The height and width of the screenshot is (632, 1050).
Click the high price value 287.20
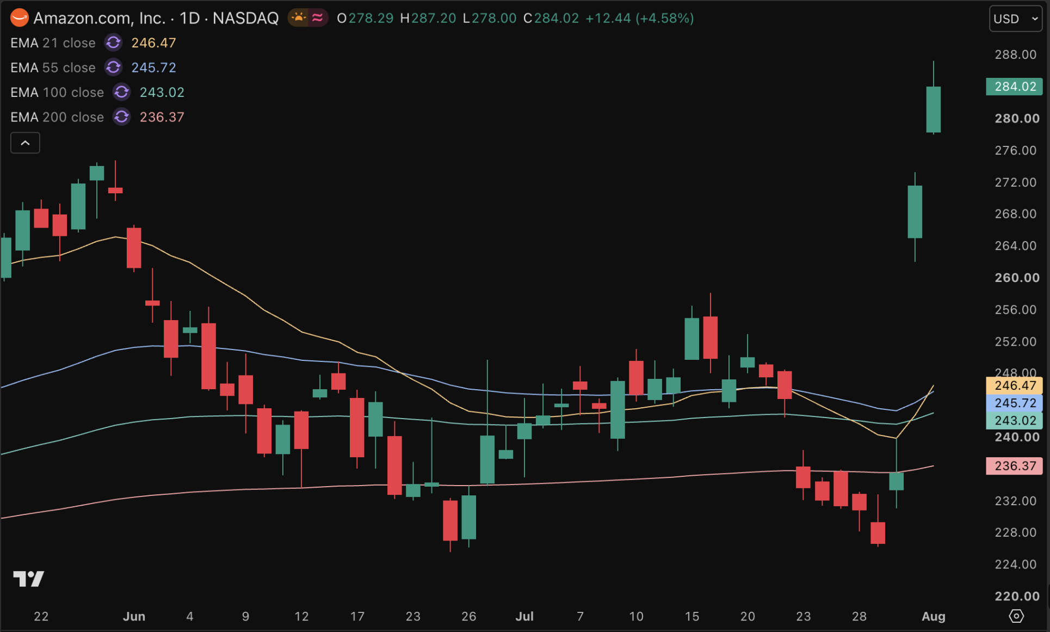(x=434, y=18)
